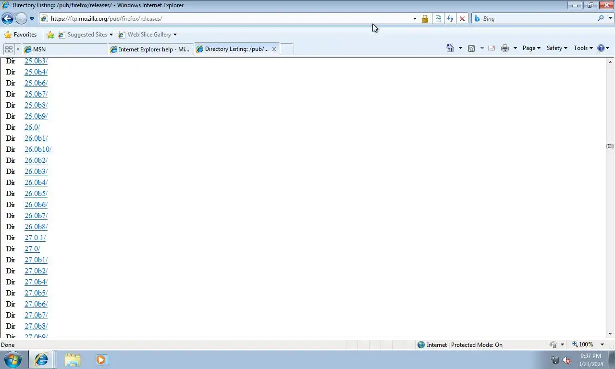Switch to the MSN tab
Image resolution: width=615 pixels, height=369 pixels.
[x=65, y=49]
